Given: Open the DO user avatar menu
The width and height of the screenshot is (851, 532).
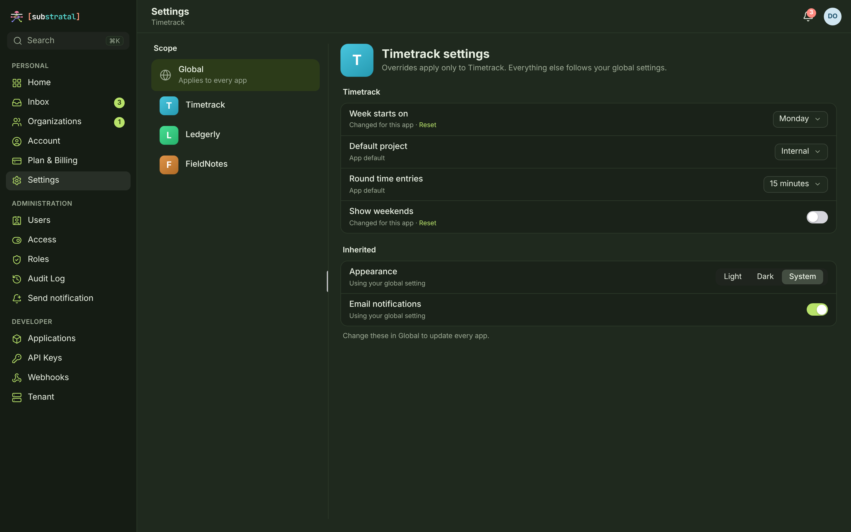Looking at the screenshot, I should (x=832, y=16).
